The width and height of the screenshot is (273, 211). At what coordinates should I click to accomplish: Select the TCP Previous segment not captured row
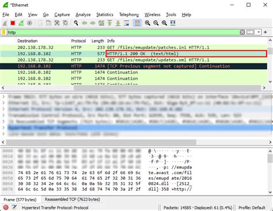pos(134,66)
